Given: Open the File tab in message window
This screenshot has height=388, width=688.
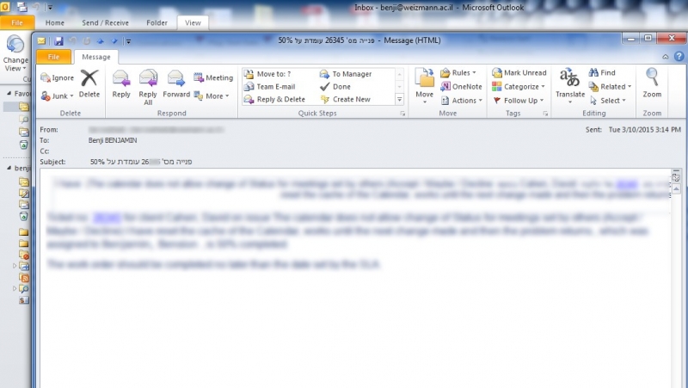Looking at the screenshot, I should (53, 57).
